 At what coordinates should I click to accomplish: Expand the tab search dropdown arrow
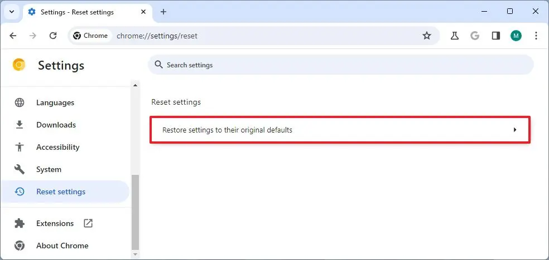[x=12, y=12]
